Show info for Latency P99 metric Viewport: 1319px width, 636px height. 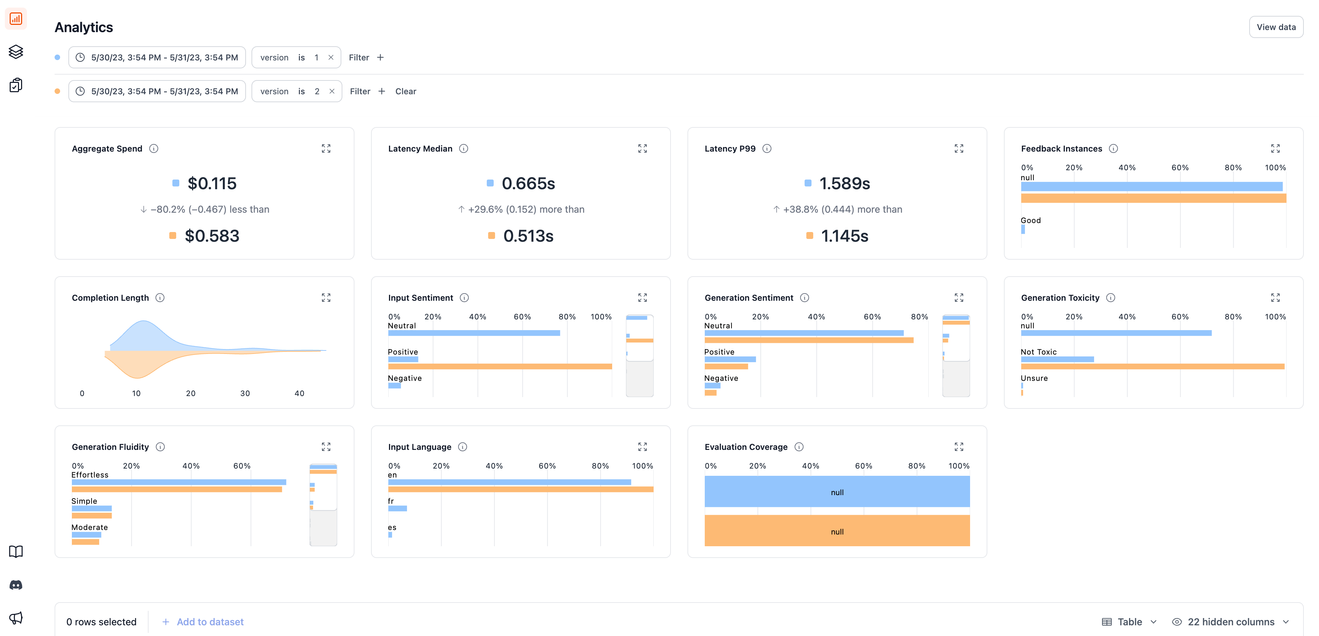[767, 148]
